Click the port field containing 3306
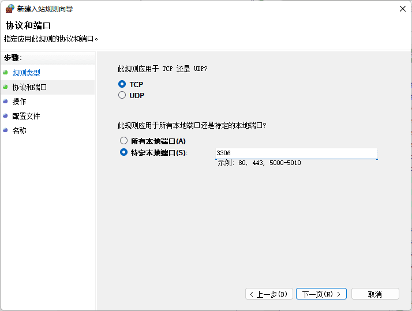 point(297,153)
